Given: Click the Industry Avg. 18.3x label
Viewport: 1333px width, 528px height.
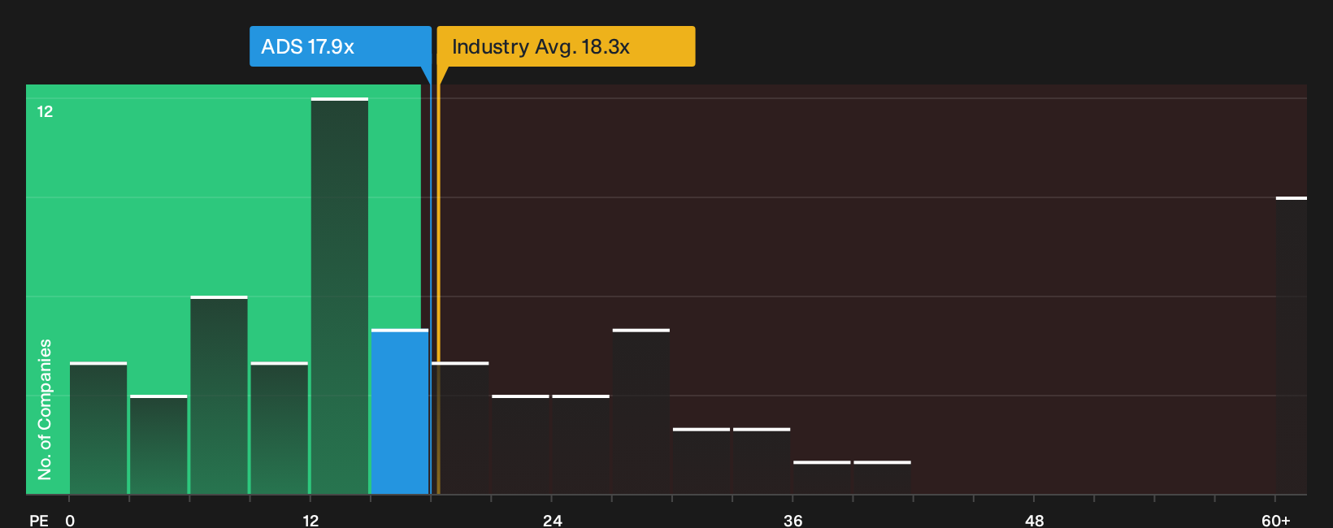Looking at the screenshot, I should [x=566, y=46].
